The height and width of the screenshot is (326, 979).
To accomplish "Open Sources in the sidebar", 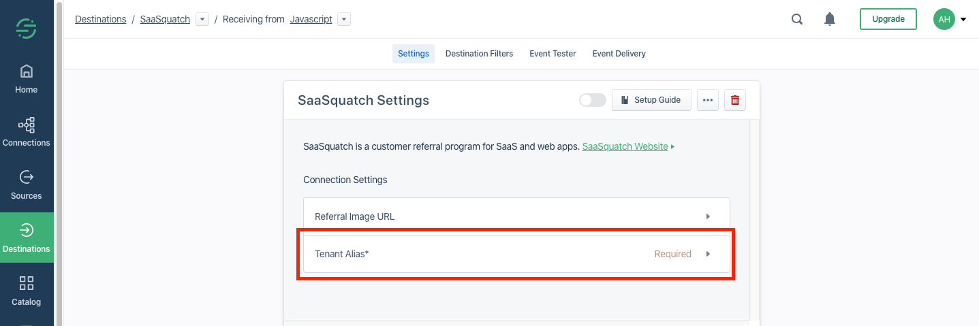I will (x=27, y=186).
